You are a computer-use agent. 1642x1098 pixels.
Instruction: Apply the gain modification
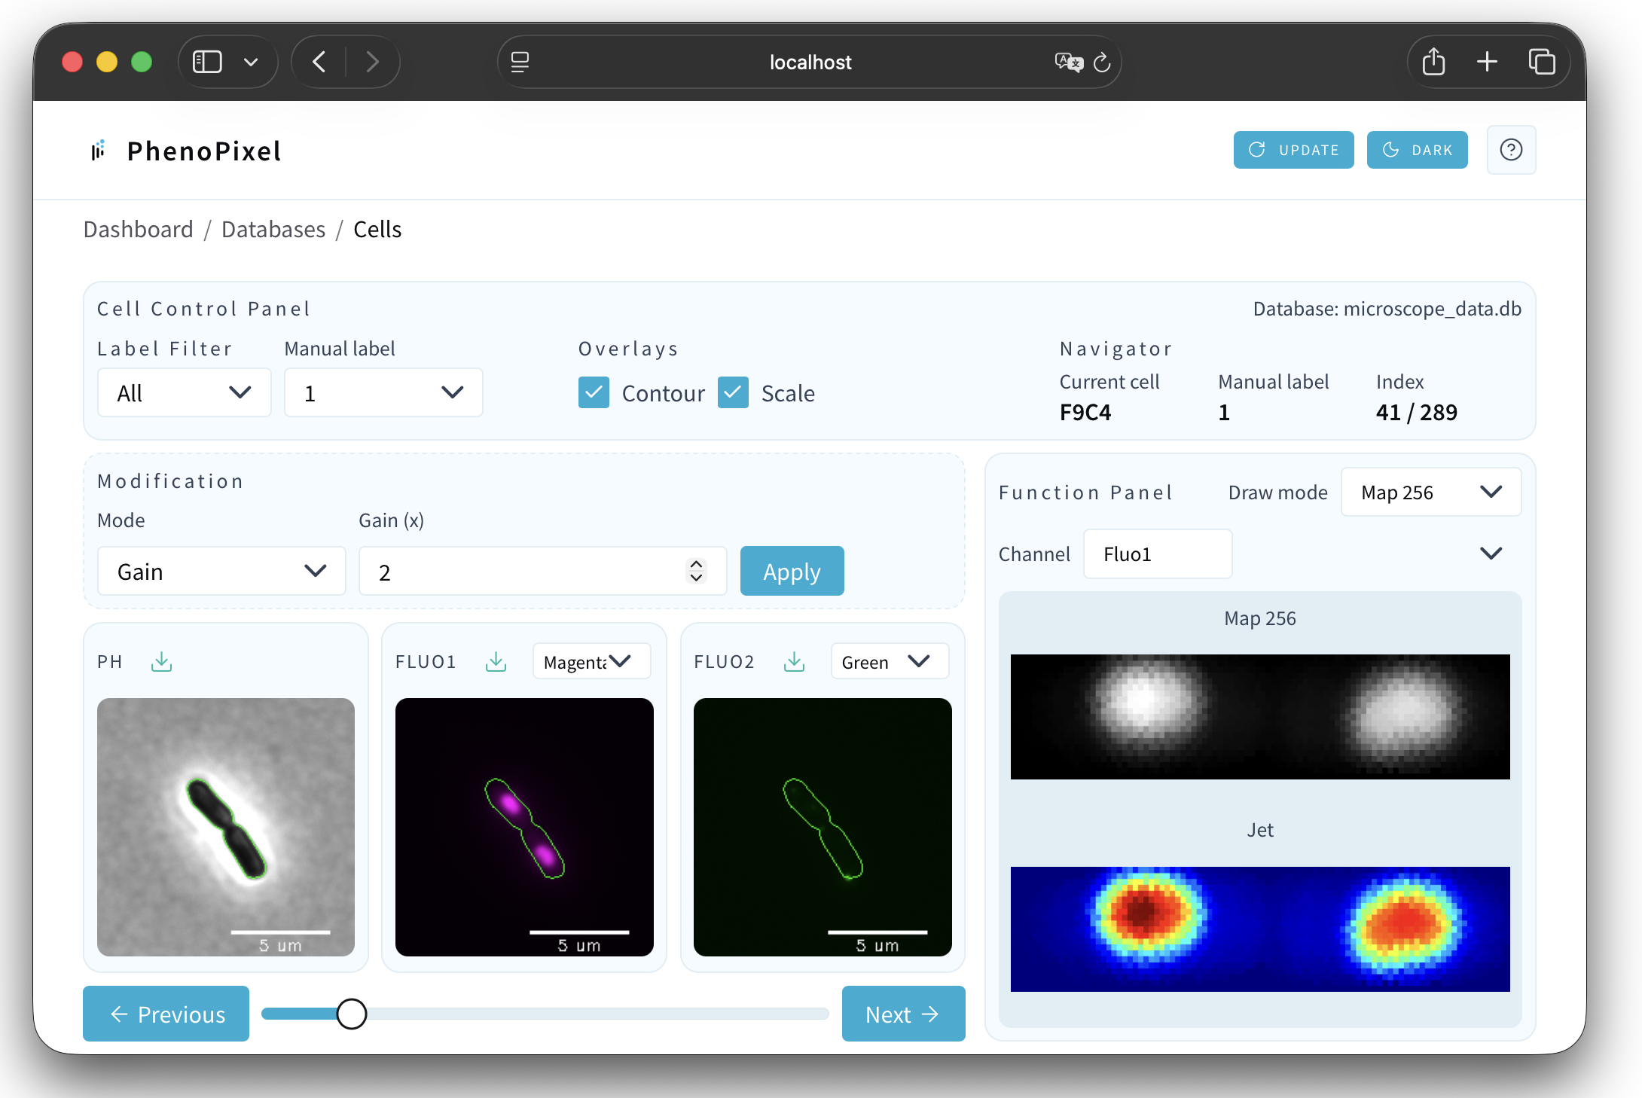tap(792, 571)
